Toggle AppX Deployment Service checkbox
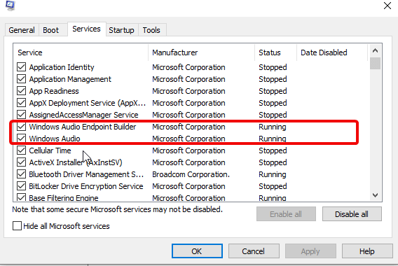This screenshot has width=398, height=266. point(21,103)
